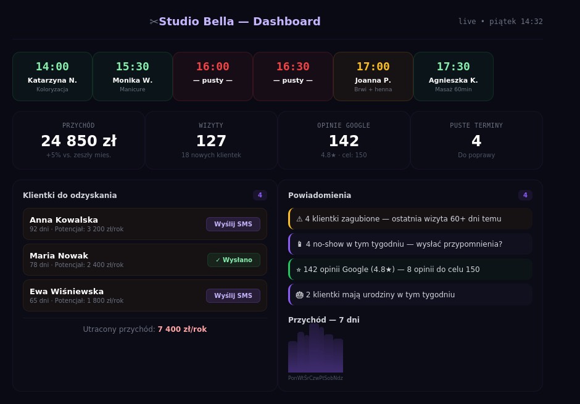Open the Przychód 24 850 zł stat card
580x404 pixels.
point(78,140)
